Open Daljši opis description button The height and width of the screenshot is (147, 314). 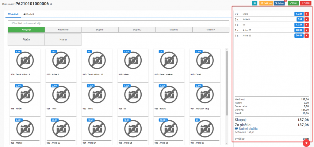click(x=266, y=3)
